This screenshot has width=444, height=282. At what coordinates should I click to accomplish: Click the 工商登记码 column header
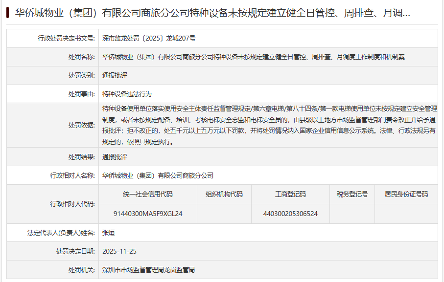[290, 194]
